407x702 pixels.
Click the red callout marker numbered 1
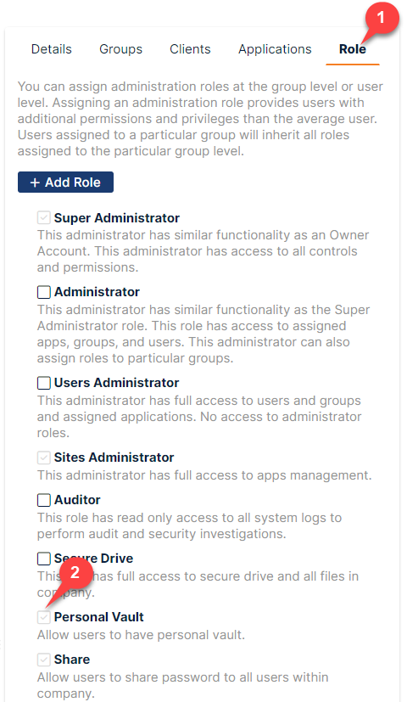pos(381,18)
